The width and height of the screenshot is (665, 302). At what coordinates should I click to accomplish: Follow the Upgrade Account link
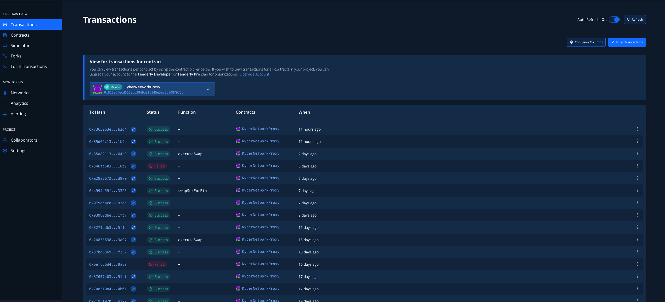254,74
